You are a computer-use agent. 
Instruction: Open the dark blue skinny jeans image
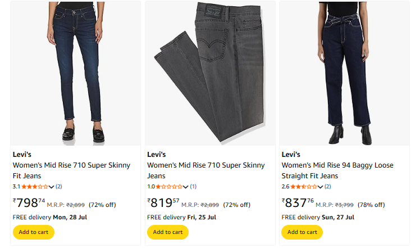[x=75, y=72]
